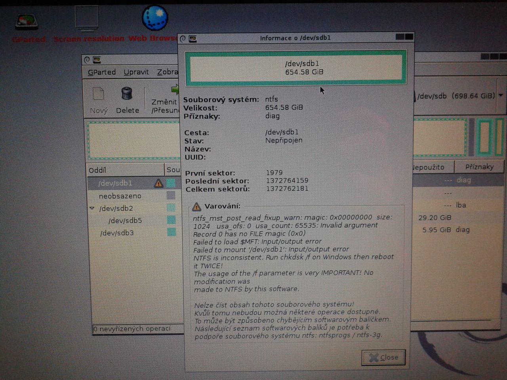Open the /dev/sdb device selector dropdown
Screen dimensions: 507x380
coord(501,95)
